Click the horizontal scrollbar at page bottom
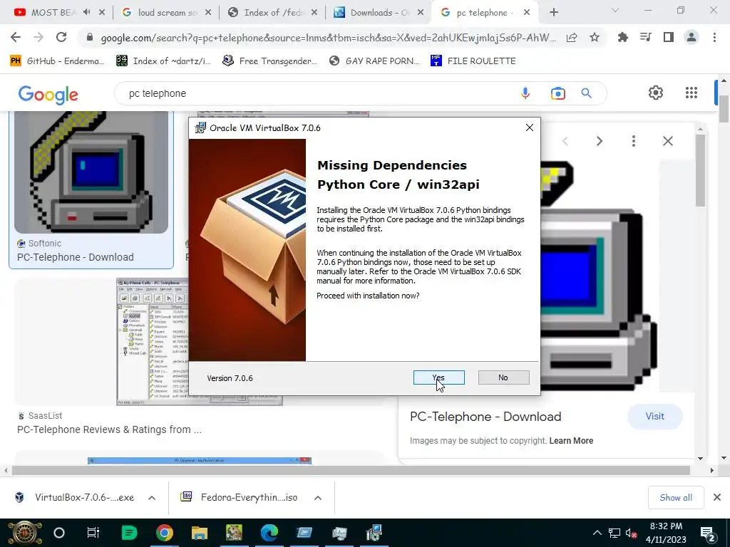Image resolution: width=730 pixels, height=547 pixels. coord(351,470)
